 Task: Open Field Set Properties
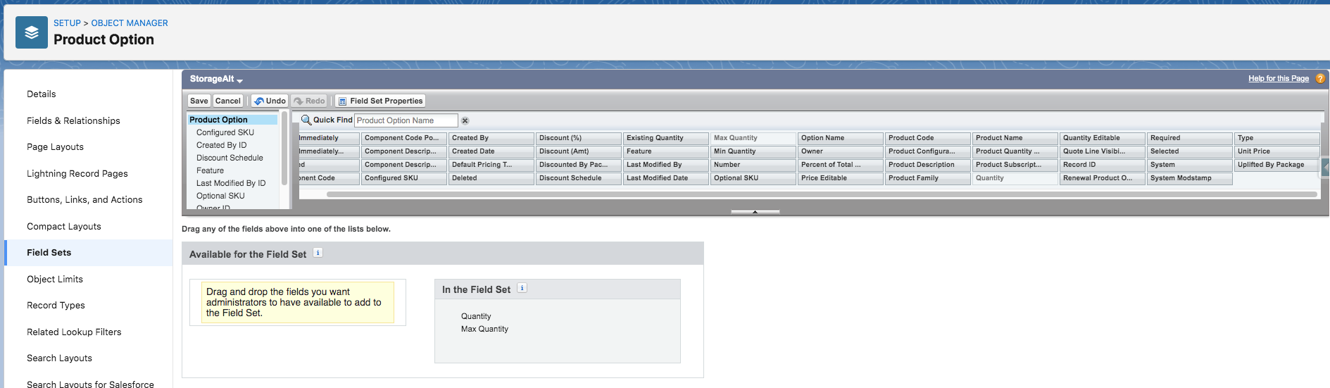tap(380, 101)
